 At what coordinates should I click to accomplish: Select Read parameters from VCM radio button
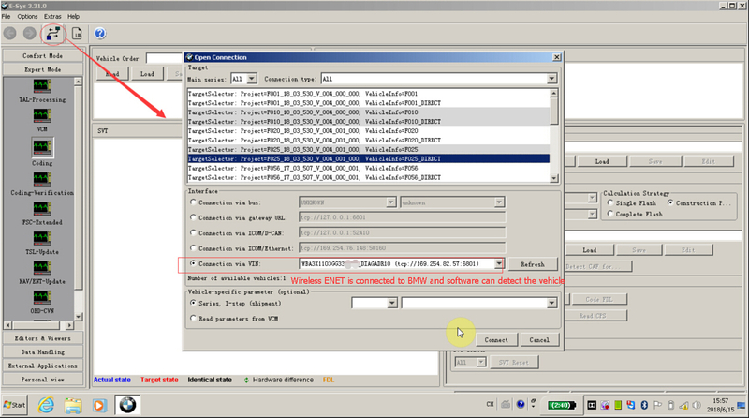pos(193,318)
